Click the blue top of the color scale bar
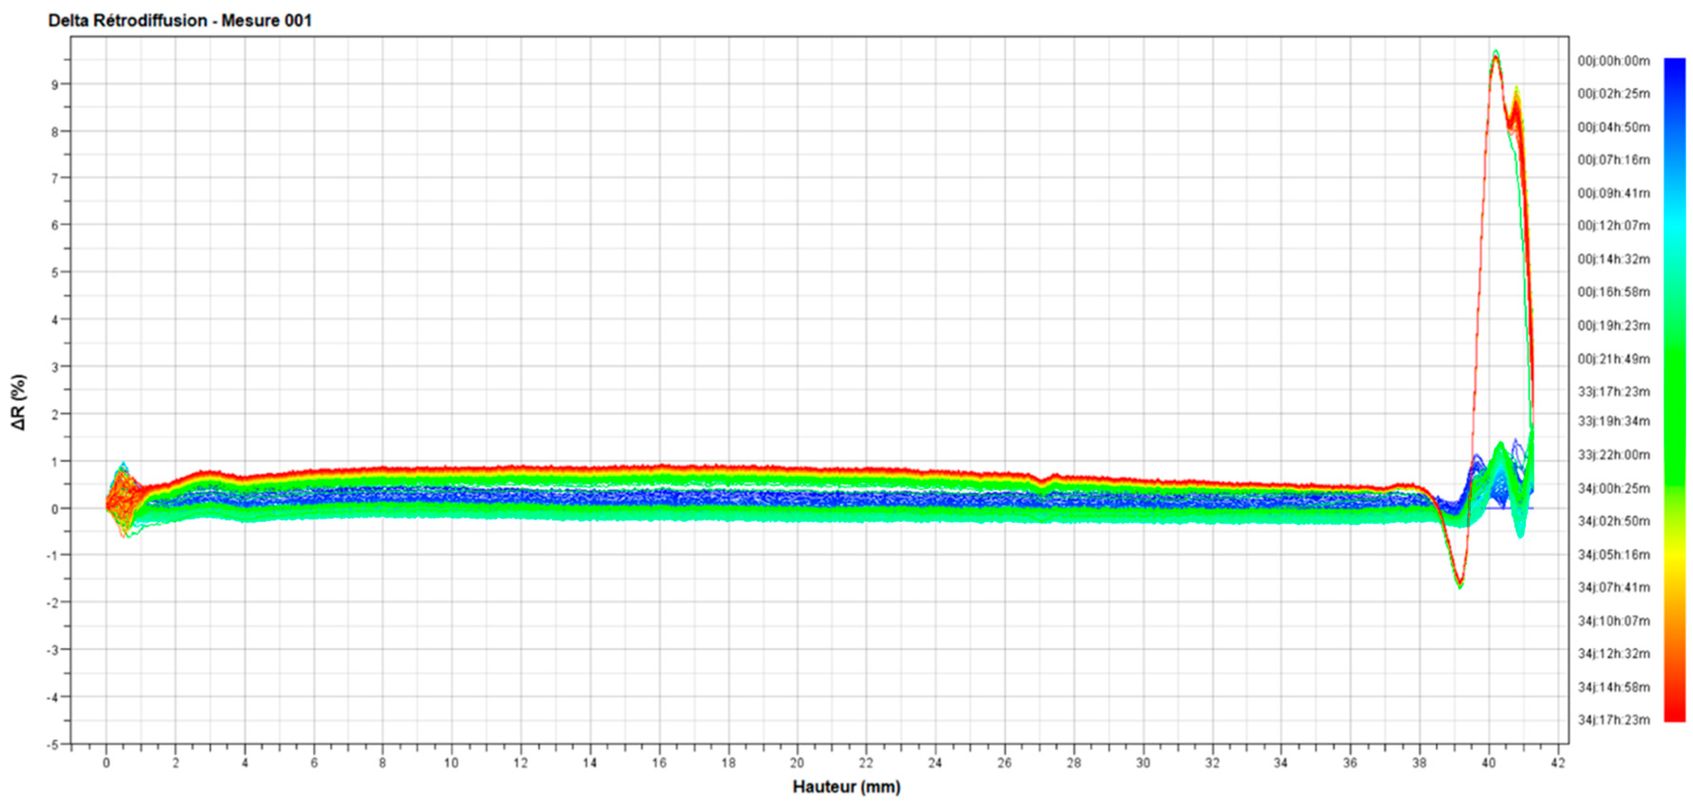The width and height of the screenshot is (1693, 804). 1674,66
